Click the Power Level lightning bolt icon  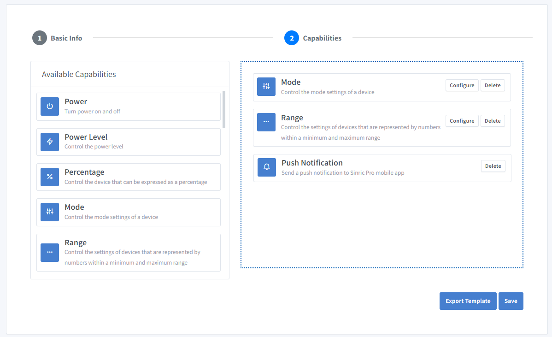coord(50,142)
